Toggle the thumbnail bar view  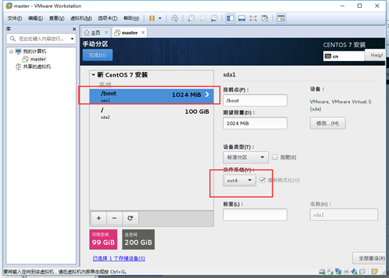tap(242, 18)
